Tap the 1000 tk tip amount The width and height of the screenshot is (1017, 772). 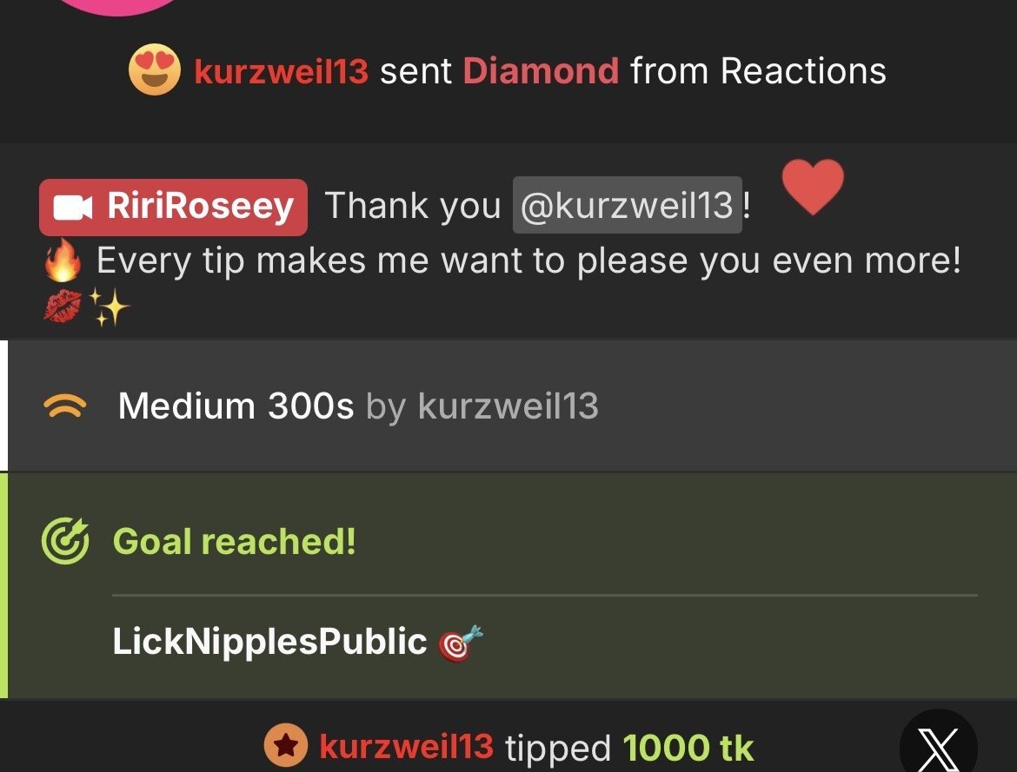point(688,748)
